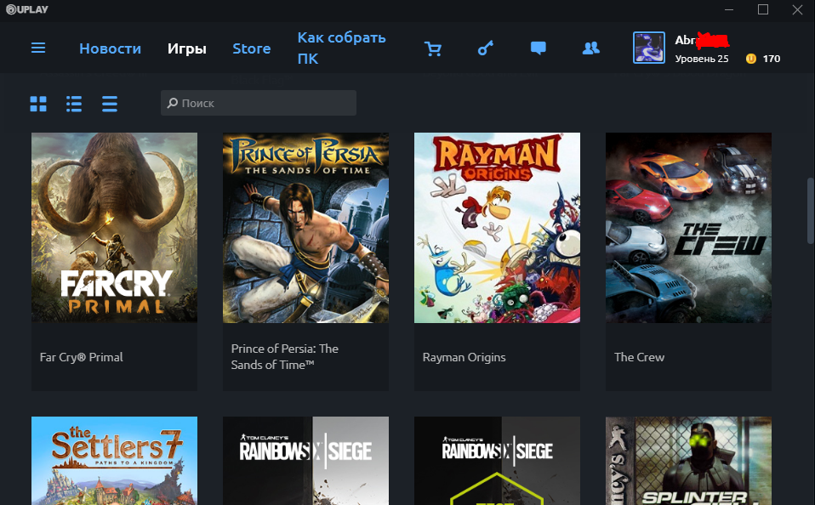The image size is (815, 505).
Task: Switch to detailed list view
Action: click(74, 104)
